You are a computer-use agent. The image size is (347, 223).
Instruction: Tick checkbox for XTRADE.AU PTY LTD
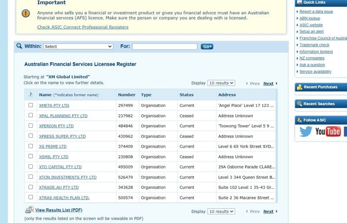(30, 187)
